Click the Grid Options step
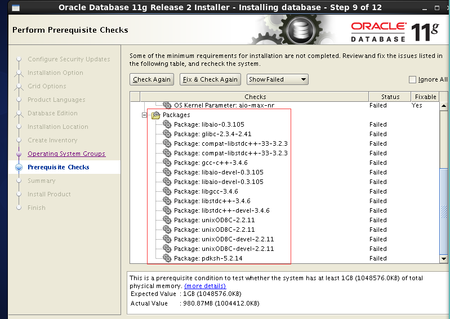This screenshot has width=450, height=319. [47, 86]
